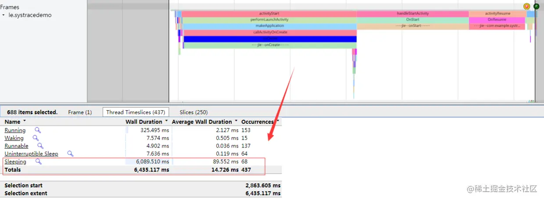Select the jie com.example.systr slice
This screenshot has width=544, height=200.
(497, 26)
